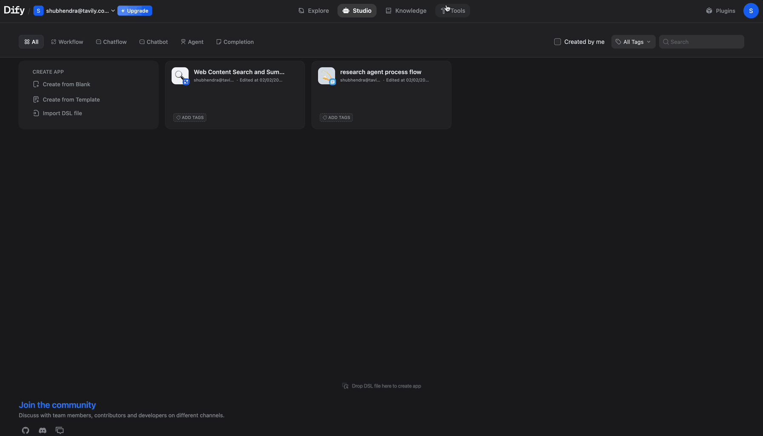Open the Explore tab
763x436 pixels.
point(313,11)
